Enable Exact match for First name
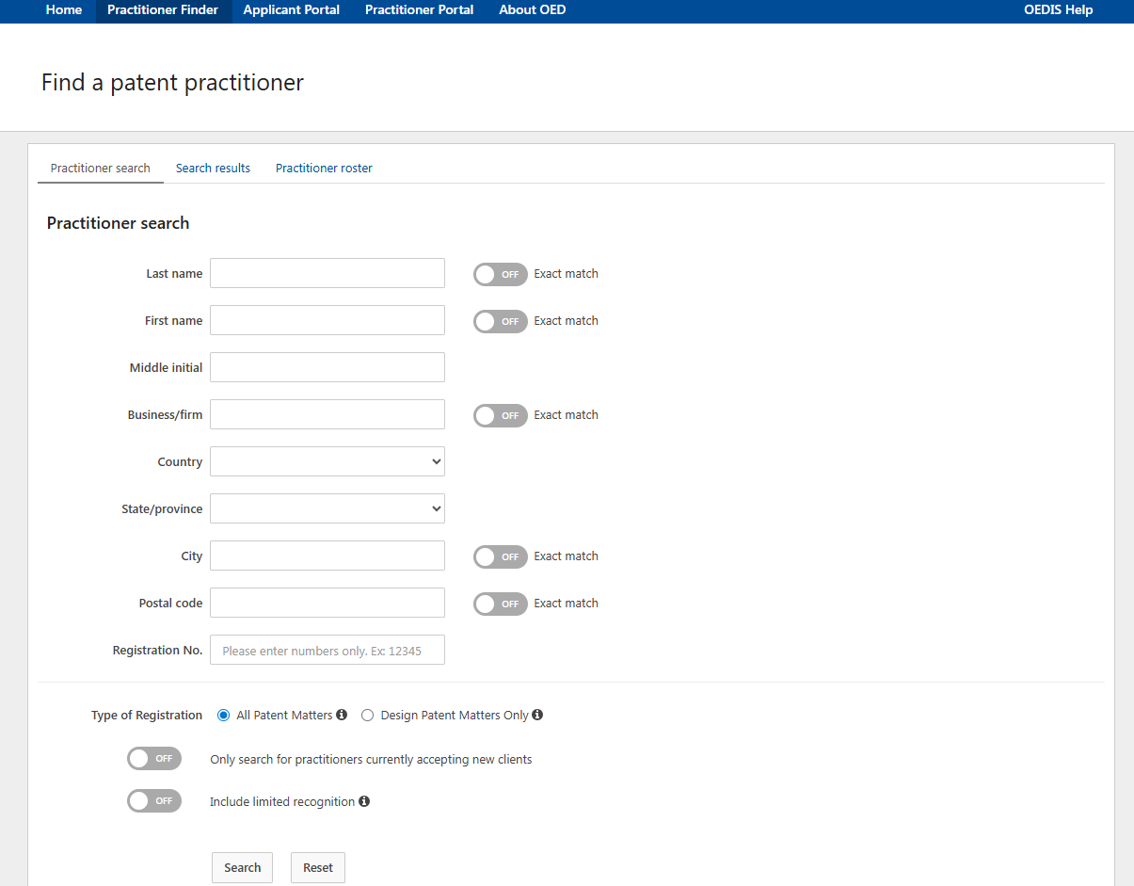Screen dimensions: 1134x886 click(x=500, y=321)
